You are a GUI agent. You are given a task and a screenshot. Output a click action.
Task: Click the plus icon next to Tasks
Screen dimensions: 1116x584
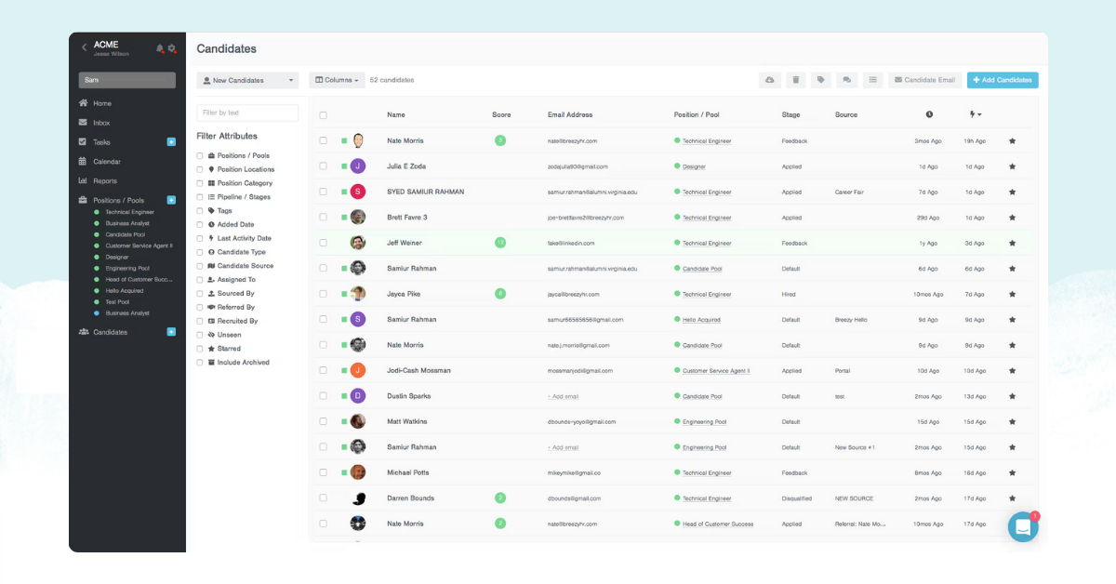click(x=171, y=142)
